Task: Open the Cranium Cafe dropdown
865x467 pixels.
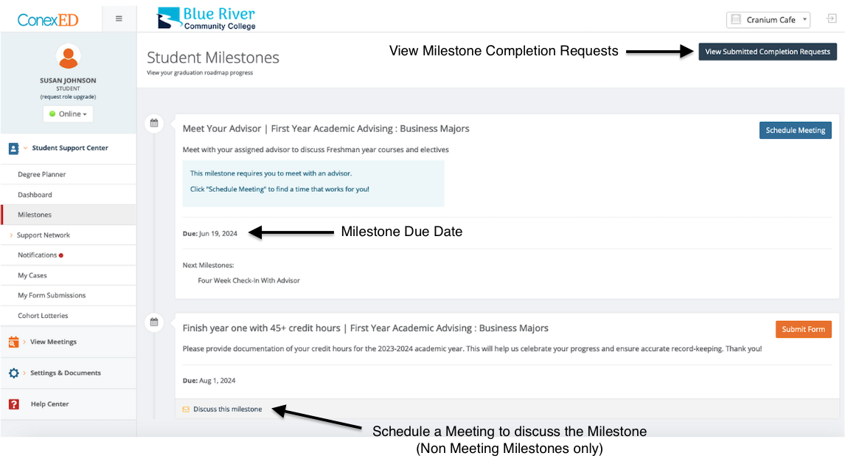Action: [x=768, y=20]
